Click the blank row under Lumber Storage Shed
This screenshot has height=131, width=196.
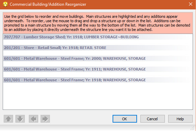pyautogui.click(x=98, y=42)
